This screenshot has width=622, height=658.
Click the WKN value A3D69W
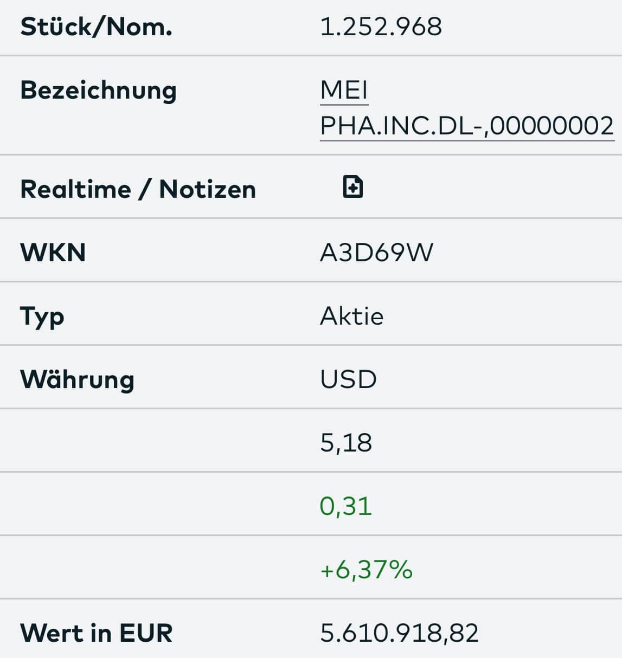tap(376, 253)
